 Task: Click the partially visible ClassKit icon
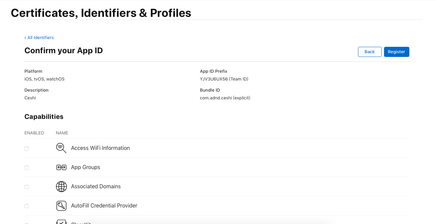tap(61, 222)
